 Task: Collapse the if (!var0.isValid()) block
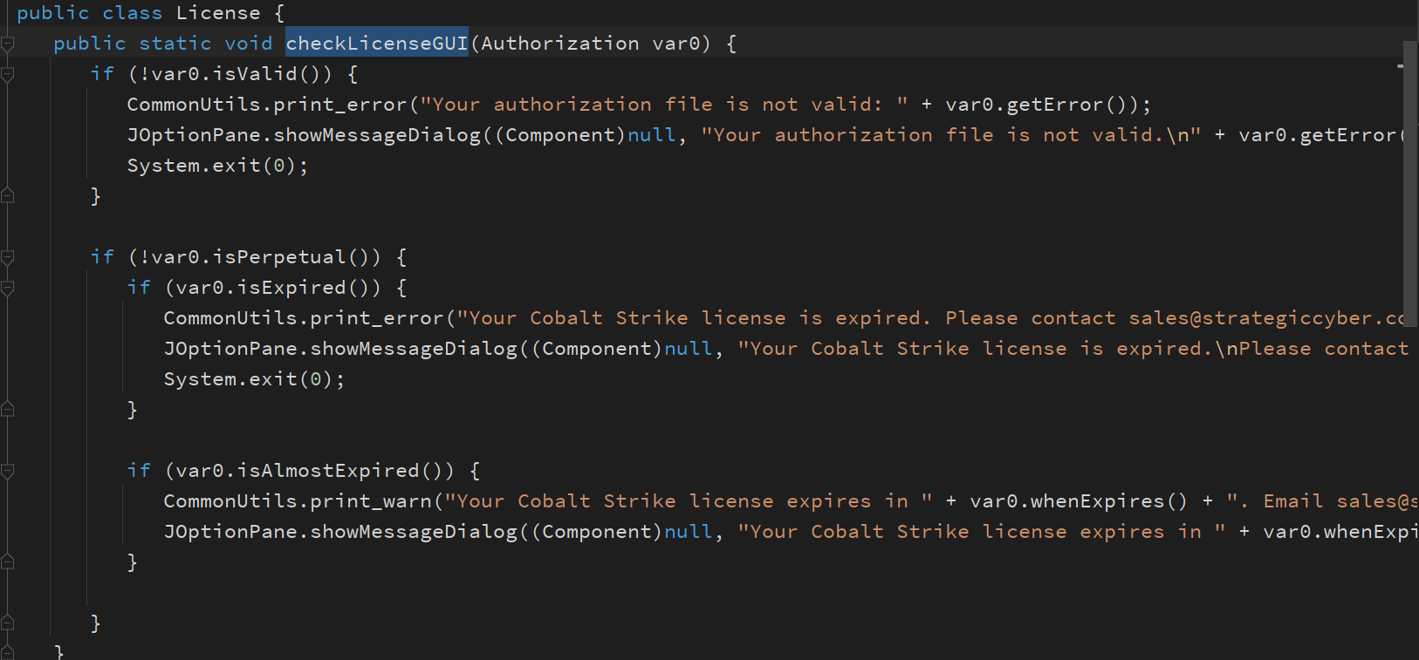[x=7, y=74]
